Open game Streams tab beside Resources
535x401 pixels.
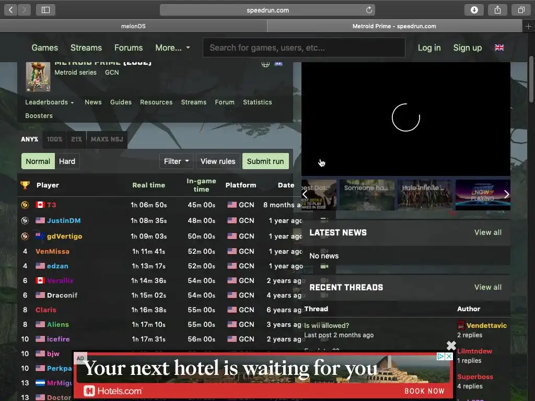[x=193, y=102]
